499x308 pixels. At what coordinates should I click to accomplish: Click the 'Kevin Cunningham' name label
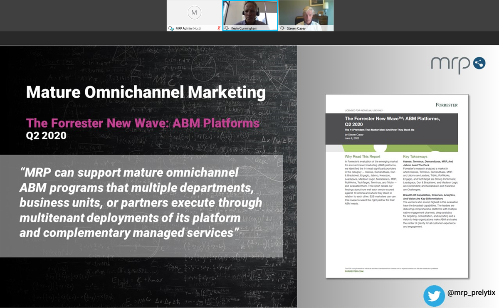click(245, 28)
